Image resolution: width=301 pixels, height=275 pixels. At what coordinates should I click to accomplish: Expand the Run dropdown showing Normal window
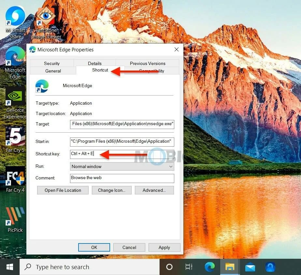122,166
